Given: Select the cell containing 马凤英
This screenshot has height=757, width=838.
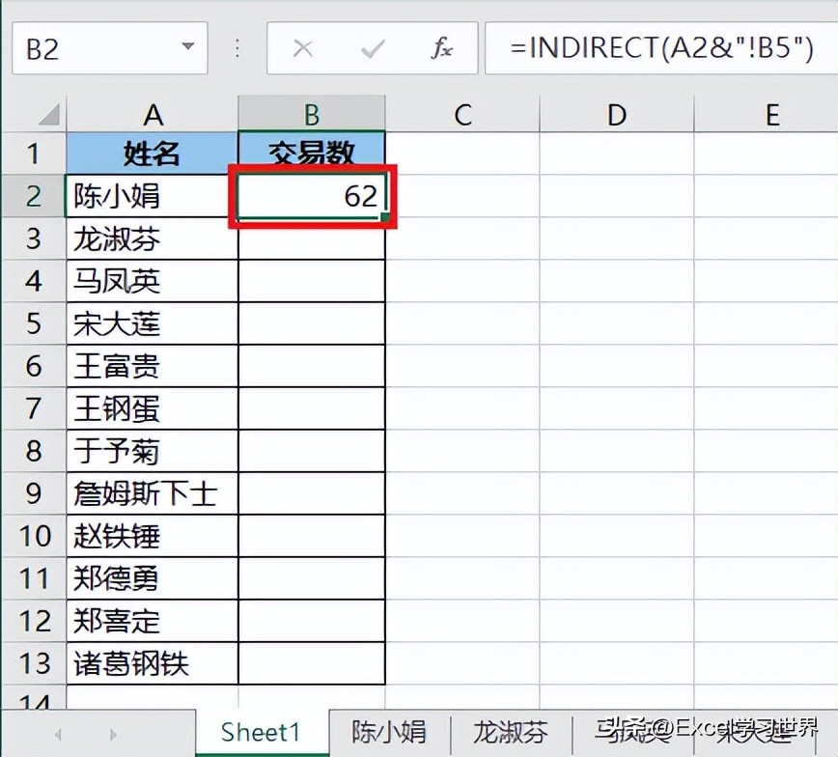Looking at the screenshot, I should click(153, 281).
